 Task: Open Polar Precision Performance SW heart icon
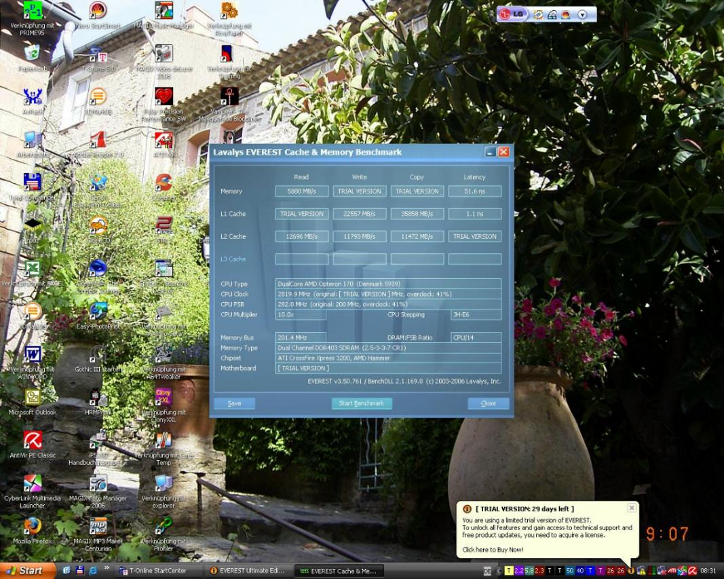coord(164,96)
